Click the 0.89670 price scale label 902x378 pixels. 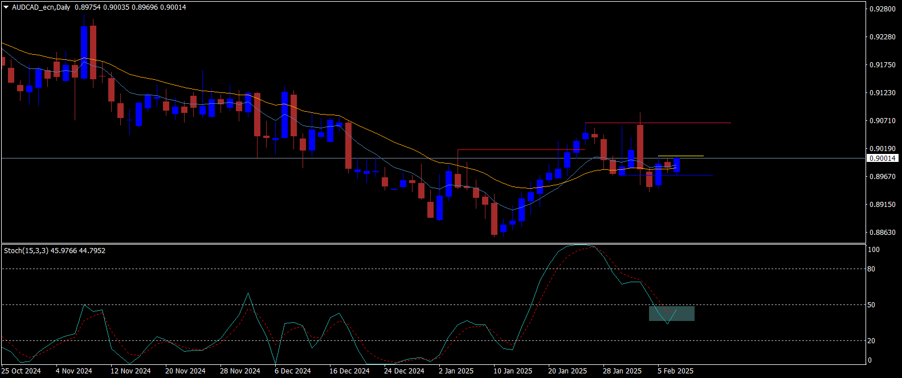[x=881, y=176]
